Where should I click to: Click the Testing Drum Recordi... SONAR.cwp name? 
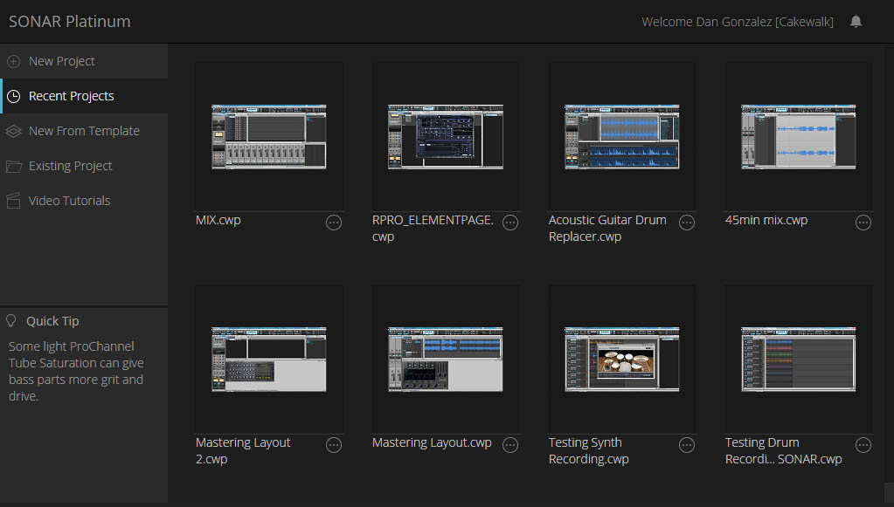[x=783, y=450]
